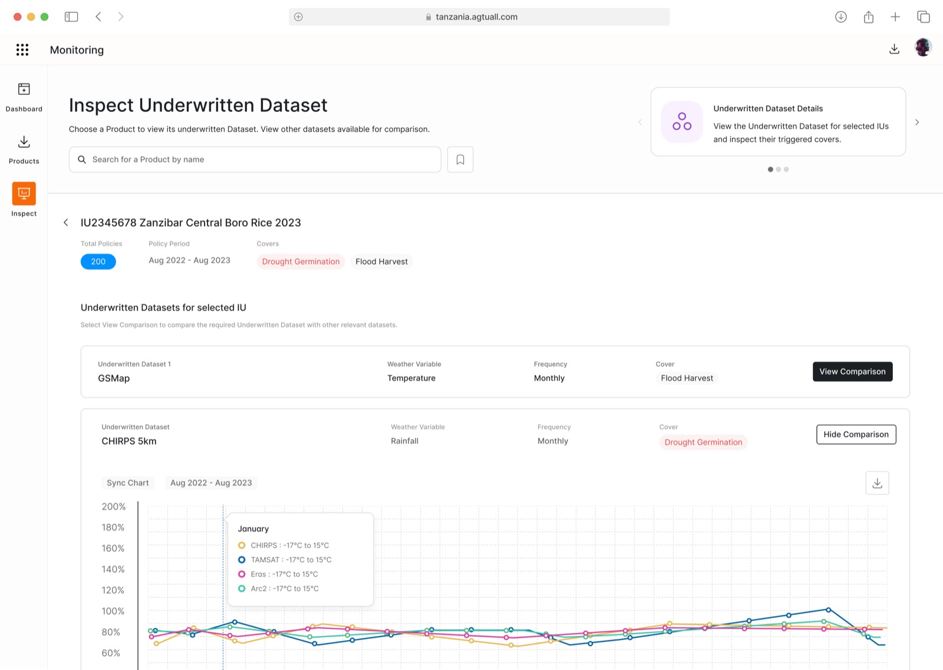Click the Arc2 legend marker in the tooltip
Screen dimensions: 943x670
(242, 589)
